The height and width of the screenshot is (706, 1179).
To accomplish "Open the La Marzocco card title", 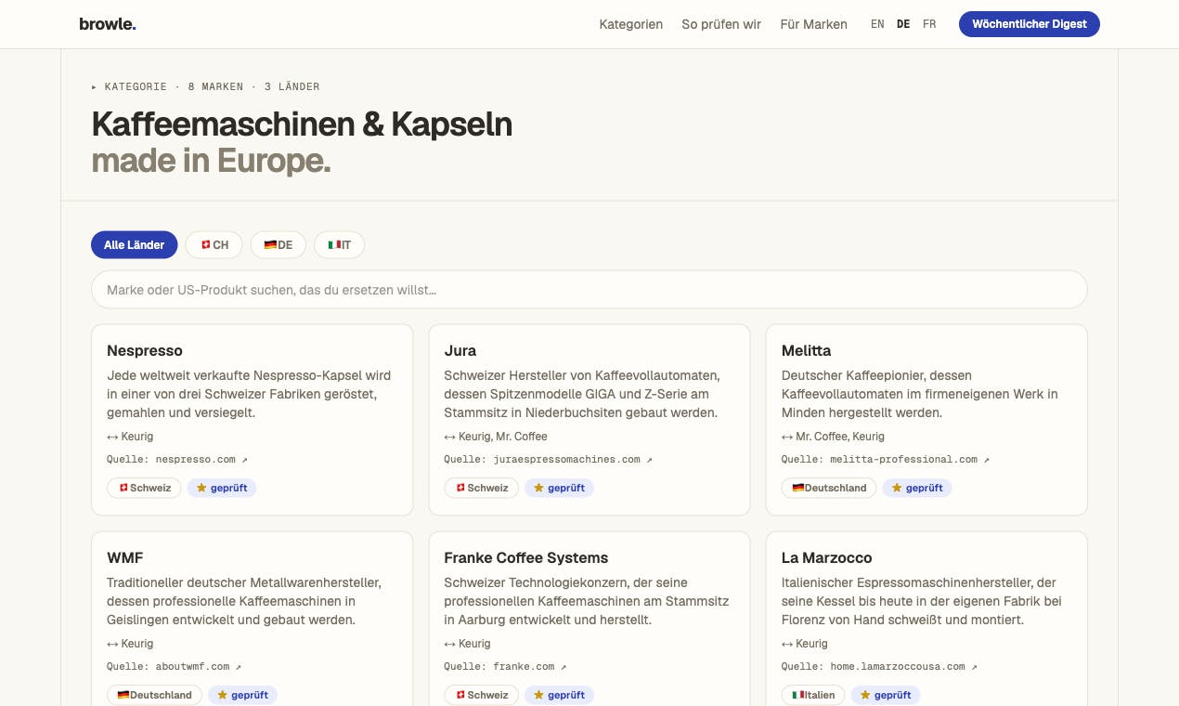I will [827, 557].
